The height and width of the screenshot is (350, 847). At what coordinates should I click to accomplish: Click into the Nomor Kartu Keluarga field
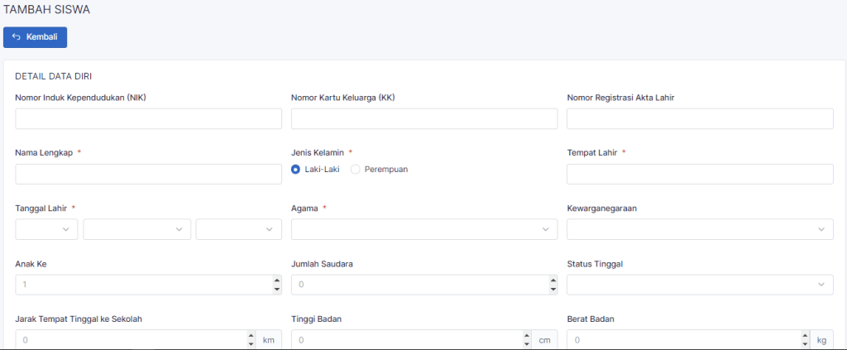point(424,118)
